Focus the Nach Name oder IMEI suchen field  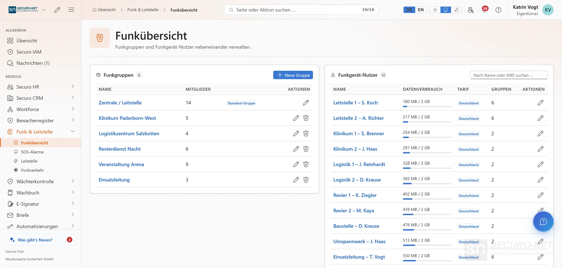click(x=509, y=75)
